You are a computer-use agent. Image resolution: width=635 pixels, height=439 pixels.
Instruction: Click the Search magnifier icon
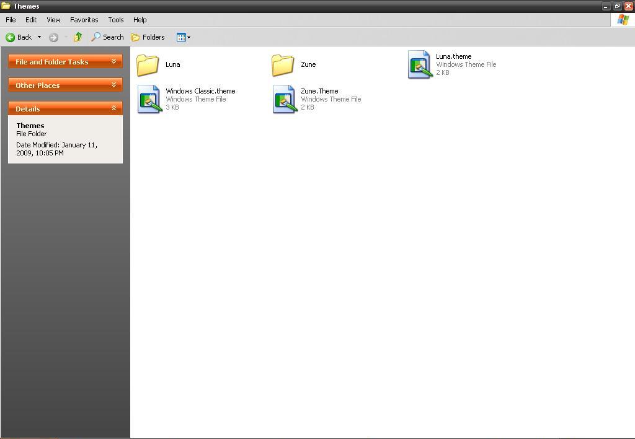coord(95,37)
